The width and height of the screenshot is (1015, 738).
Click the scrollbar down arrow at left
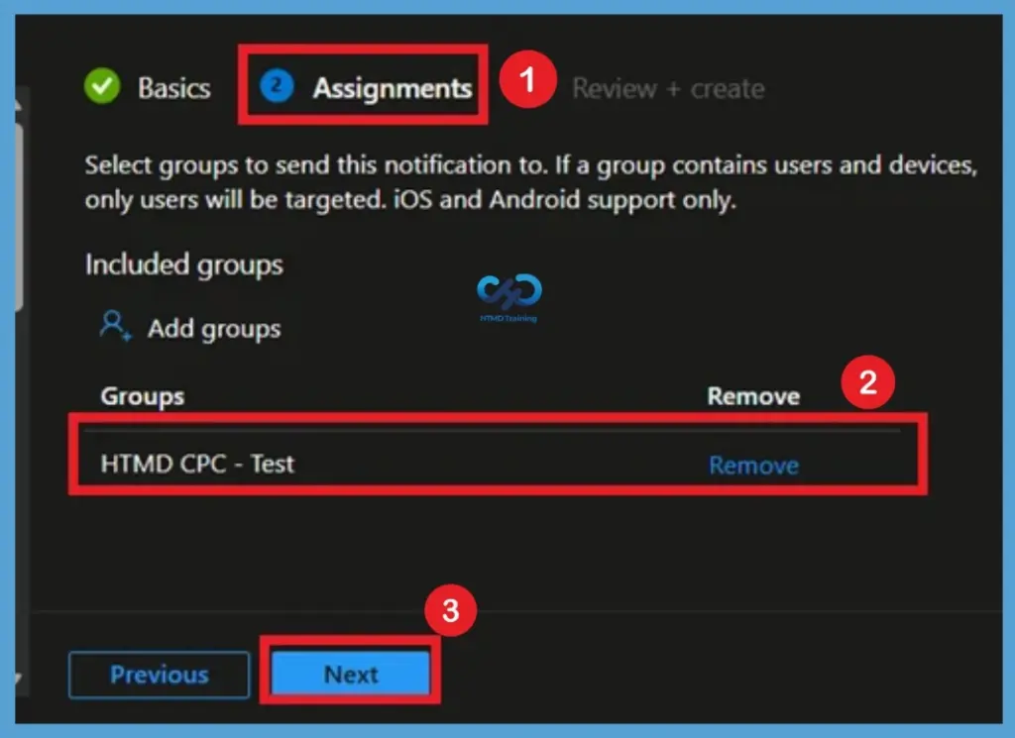click(19, 678)
